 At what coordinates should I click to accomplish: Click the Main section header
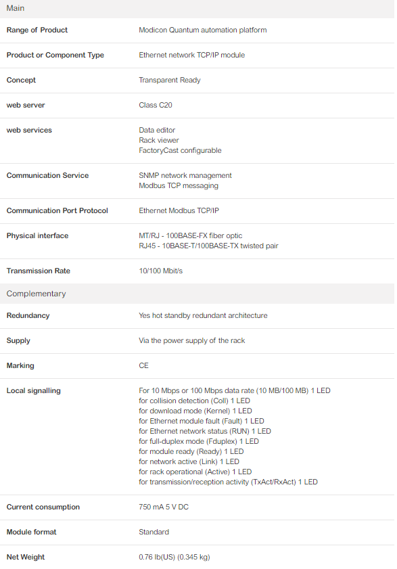click(x=197, y=9)
